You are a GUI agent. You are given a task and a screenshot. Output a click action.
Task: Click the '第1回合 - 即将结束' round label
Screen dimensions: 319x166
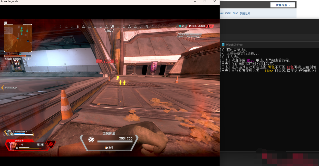[13, 59]
